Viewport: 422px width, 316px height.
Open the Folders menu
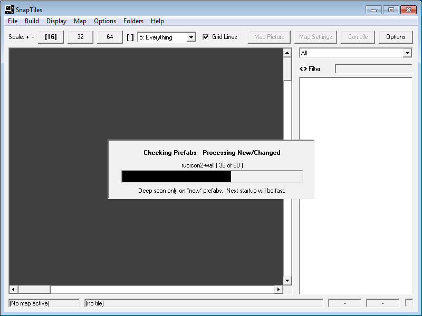(133, 21)
